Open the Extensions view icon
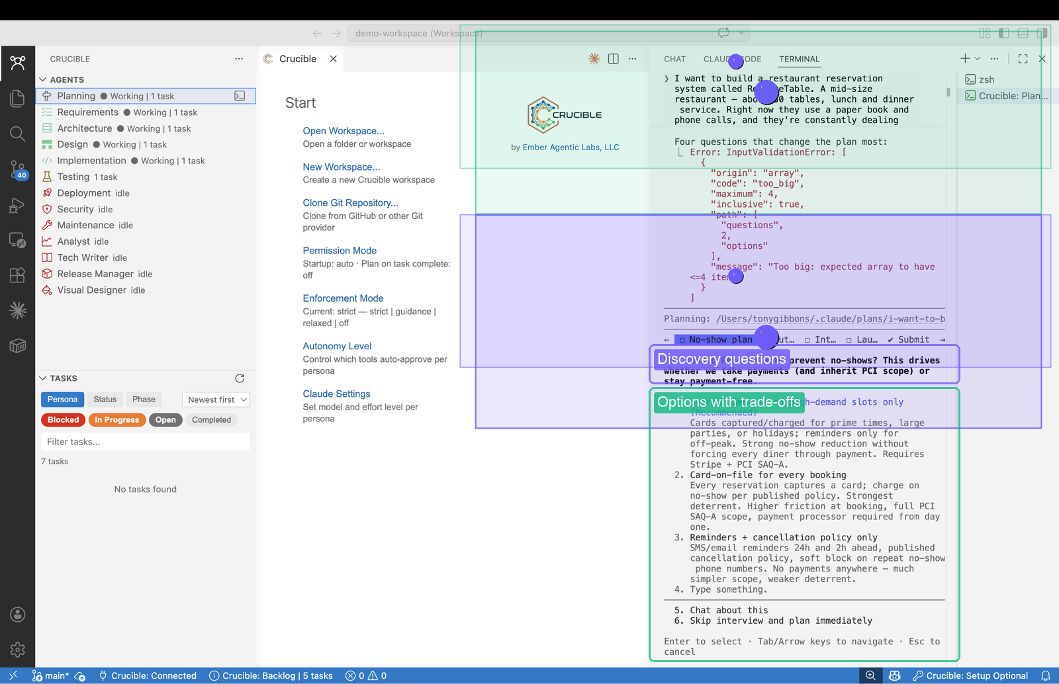The height and width of the screenshot is (684, 1059). click(x=18, y=275)
